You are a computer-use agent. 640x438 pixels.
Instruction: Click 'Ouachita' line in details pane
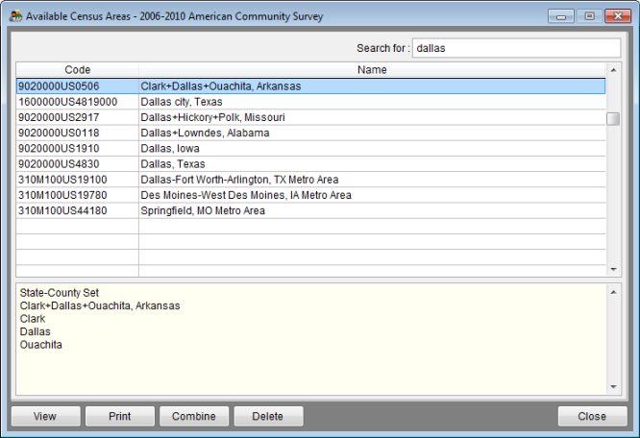(40, 345)
